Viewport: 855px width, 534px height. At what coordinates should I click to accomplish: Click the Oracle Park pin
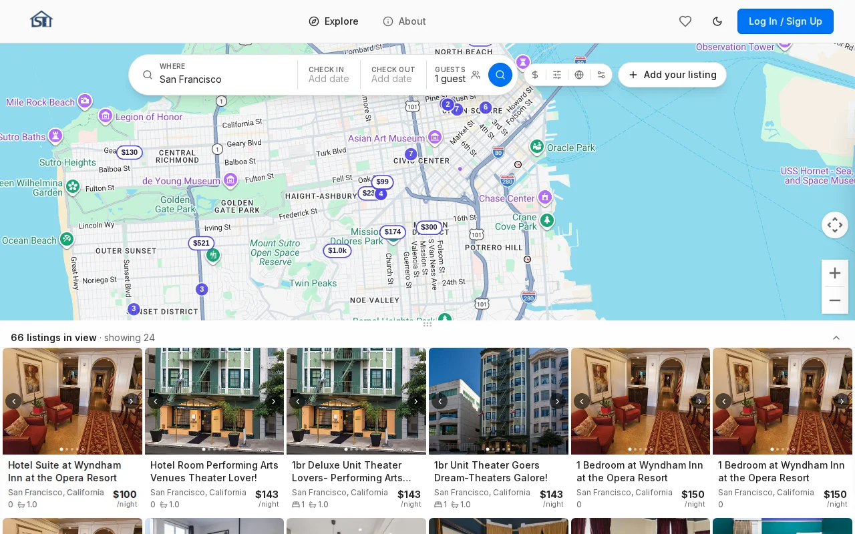(537, 146)
